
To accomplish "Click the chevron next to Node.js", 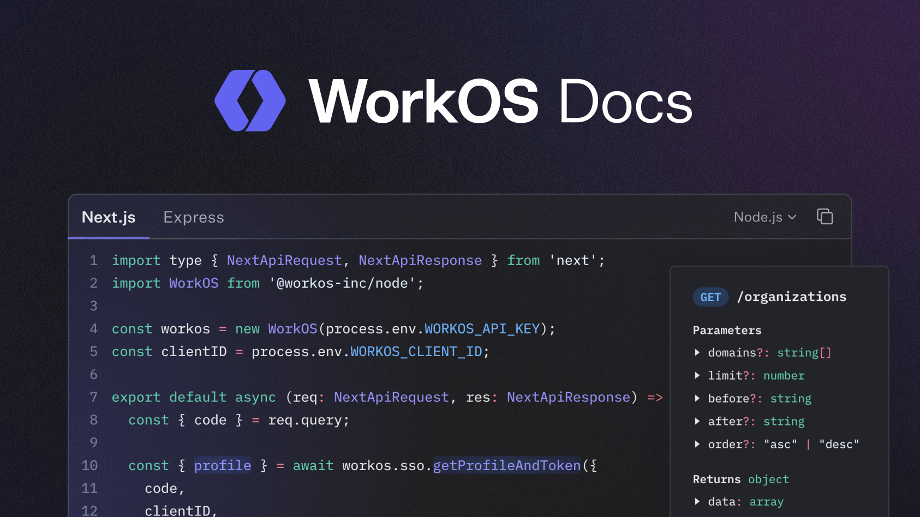I will coord(792,217).
